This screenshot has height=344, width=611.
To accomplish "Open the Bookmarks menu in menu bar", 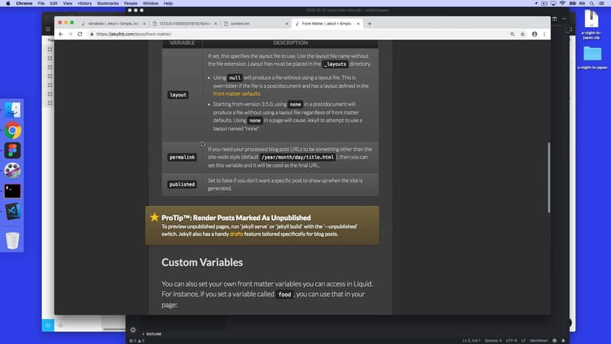I will 108,4.
